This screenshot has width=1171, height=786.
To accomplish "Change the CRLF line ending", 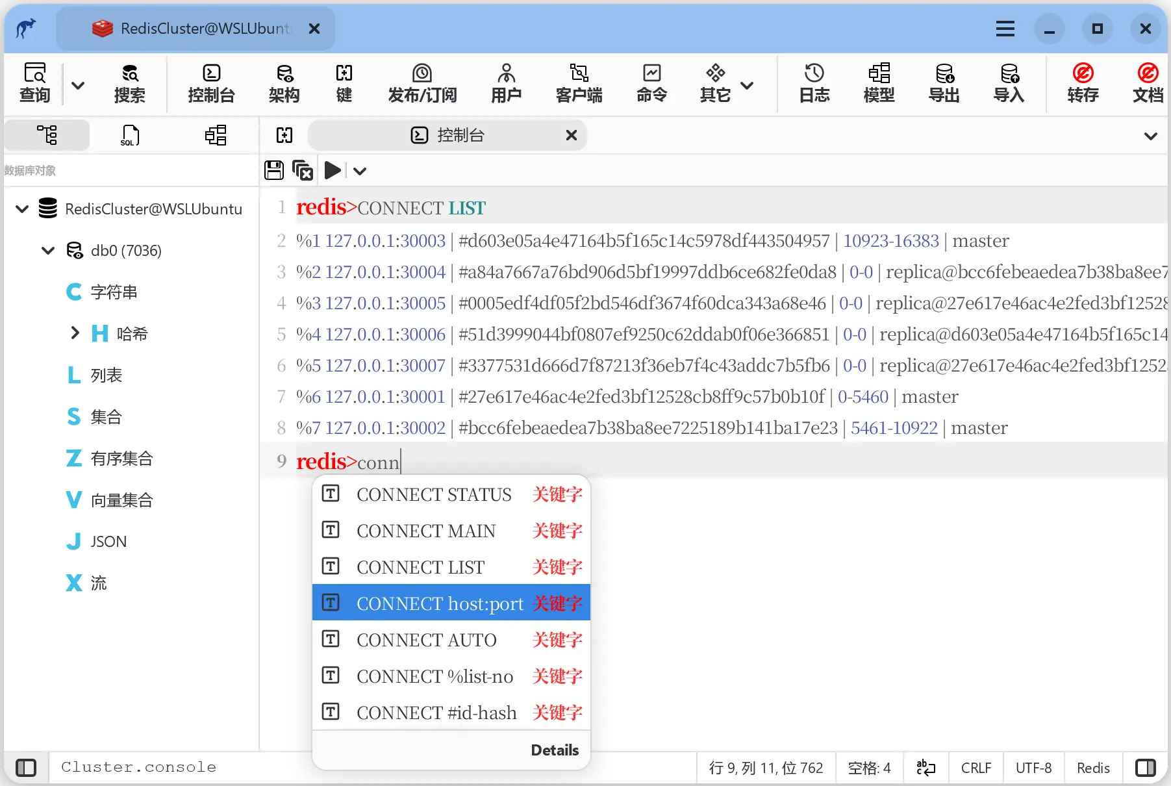I will tap(976, 768).
